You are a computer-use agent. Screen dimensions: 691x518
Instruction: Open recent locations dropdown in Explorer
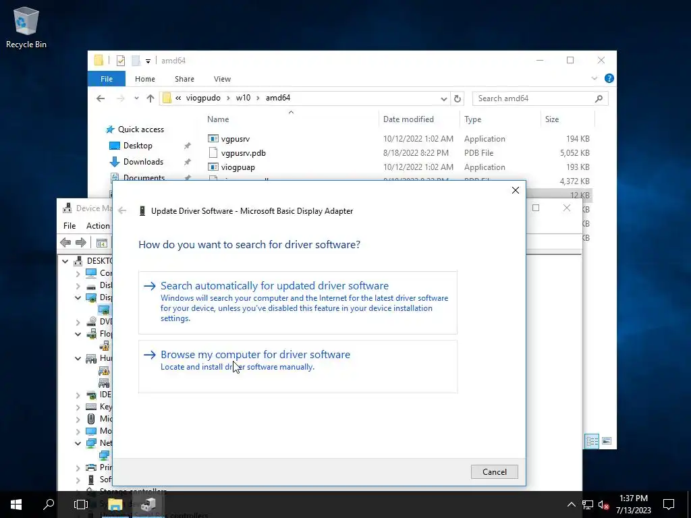tap(136, 98)
